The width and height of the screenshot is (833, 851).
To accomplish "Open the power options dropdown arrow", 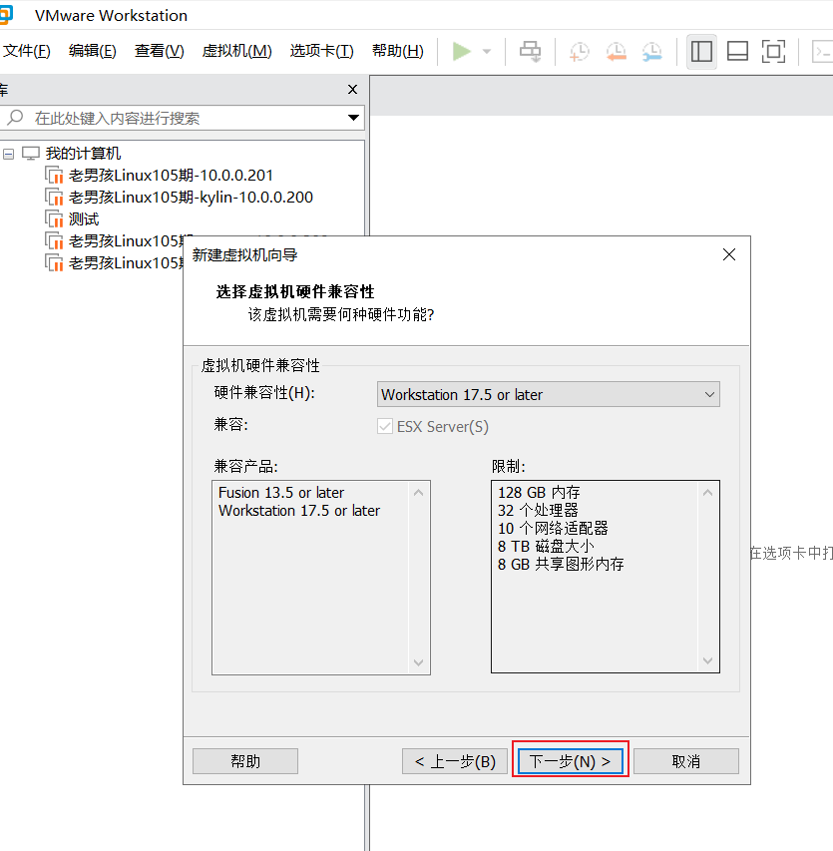I will pyautogui.click(x=487, y=52).
